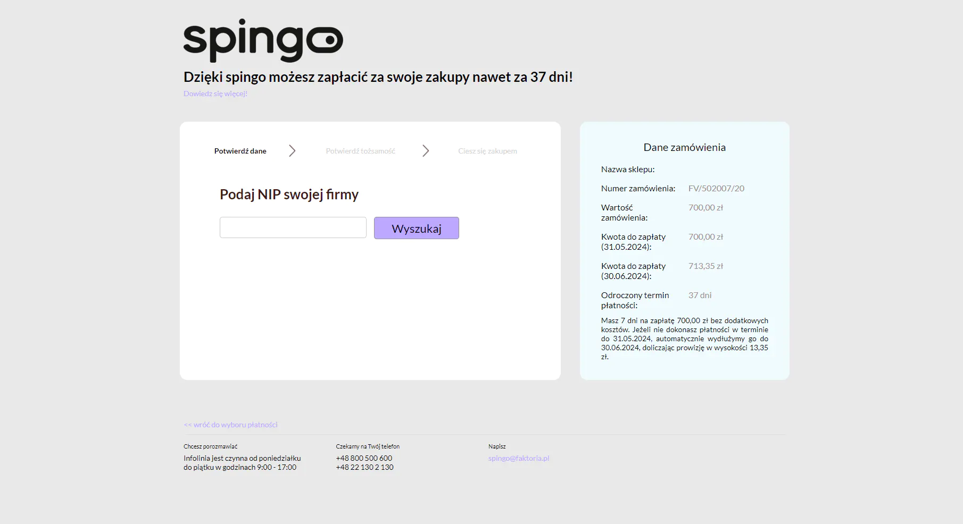This screenshot has height=524, width=963.
Task: Focus the NIP number input field
Action: click(x=293, y=227)
